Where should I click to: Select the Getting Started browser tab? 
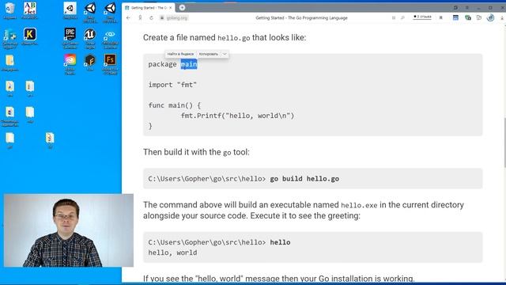coord(149,7)
